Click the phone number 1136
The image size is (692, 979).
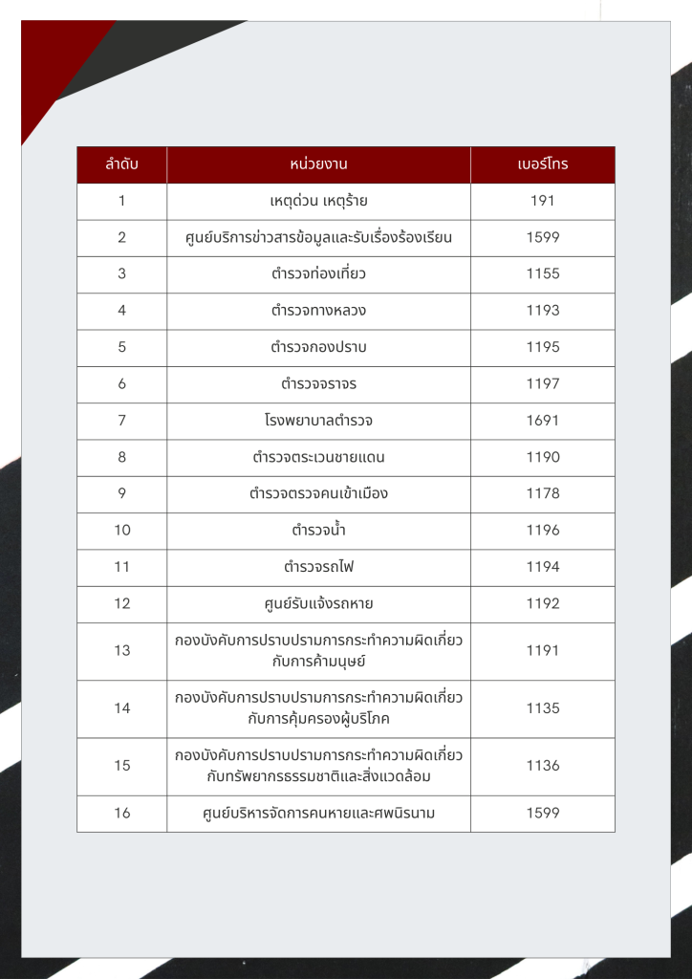pyautogui.click(x=542, y=766)
